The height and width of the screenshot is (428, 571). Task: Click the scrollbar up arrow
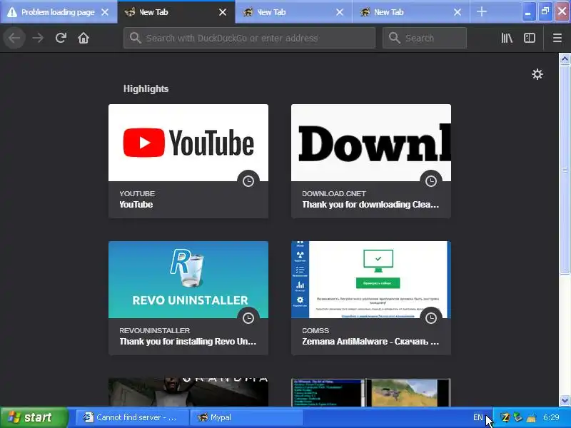pyautogui.click(x=565, y=58)
